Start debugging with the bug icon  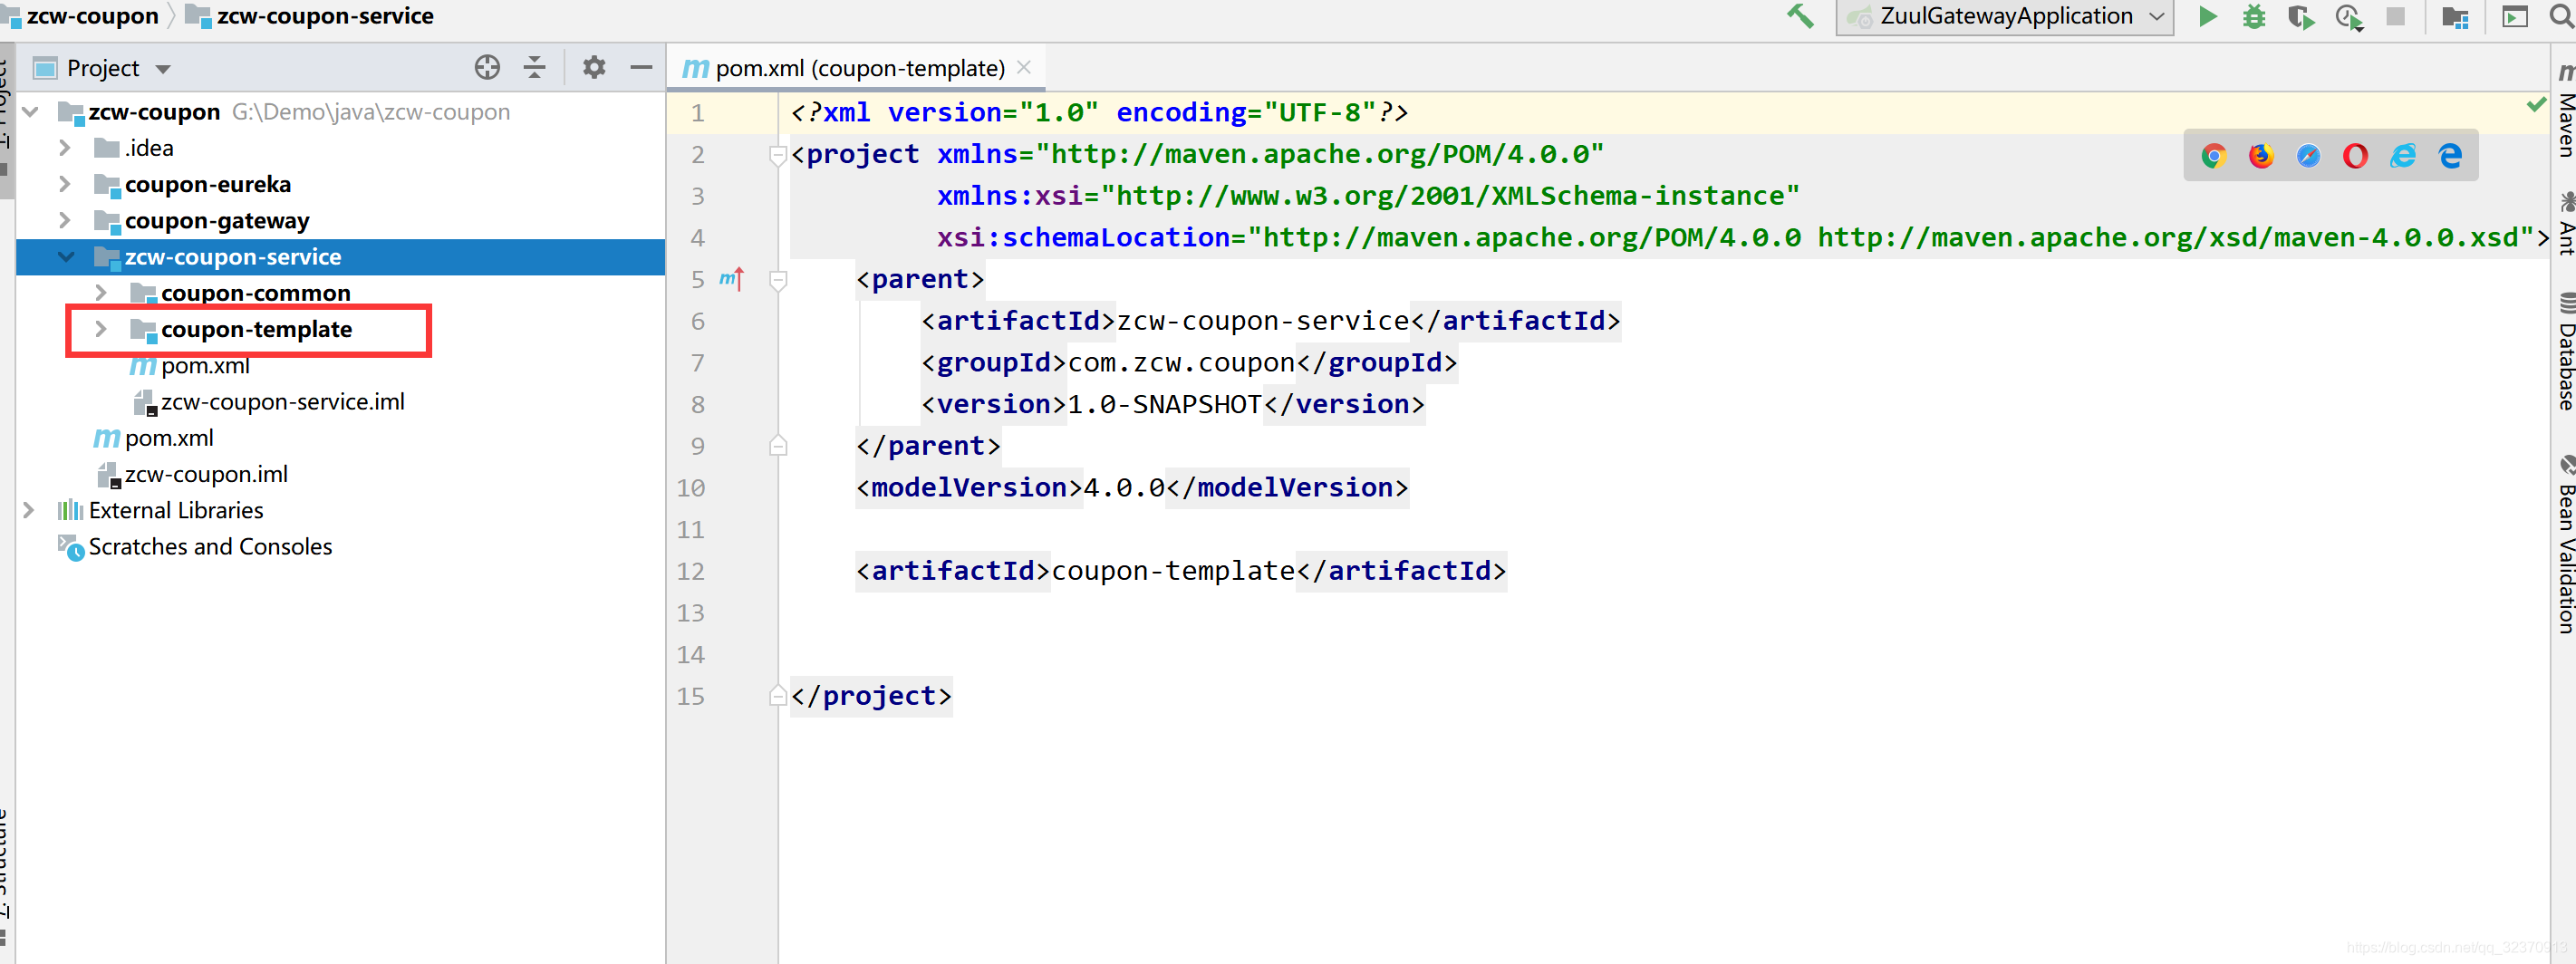click(2254, 16)
